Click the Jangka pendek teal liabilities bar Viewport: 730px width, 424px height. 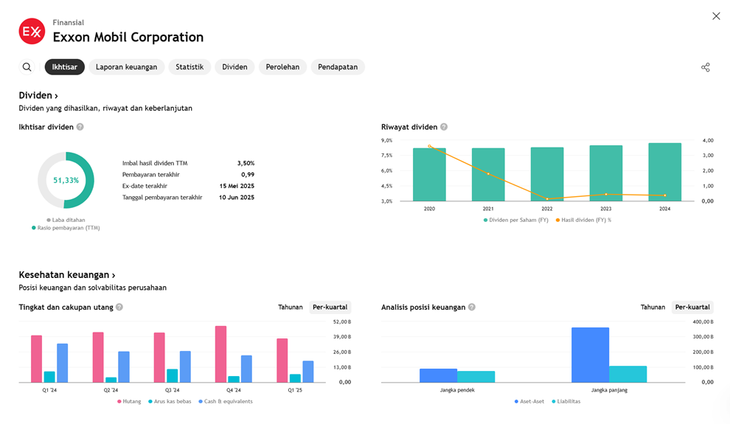pos(476,377)
